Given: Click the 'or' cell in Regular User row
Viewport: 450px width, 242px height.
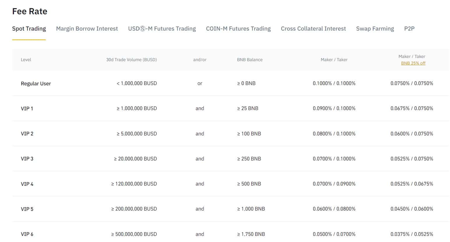Looking at the screenshot, I should click(x=200, y=83).
